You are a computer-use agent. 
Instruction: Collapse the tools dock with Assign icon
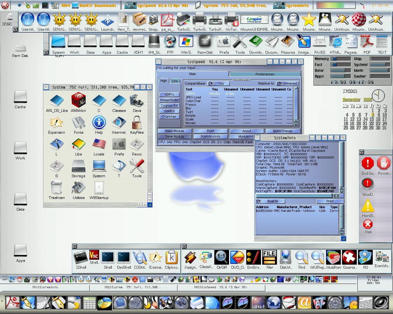pyautogui.click(x=184, y=246)
